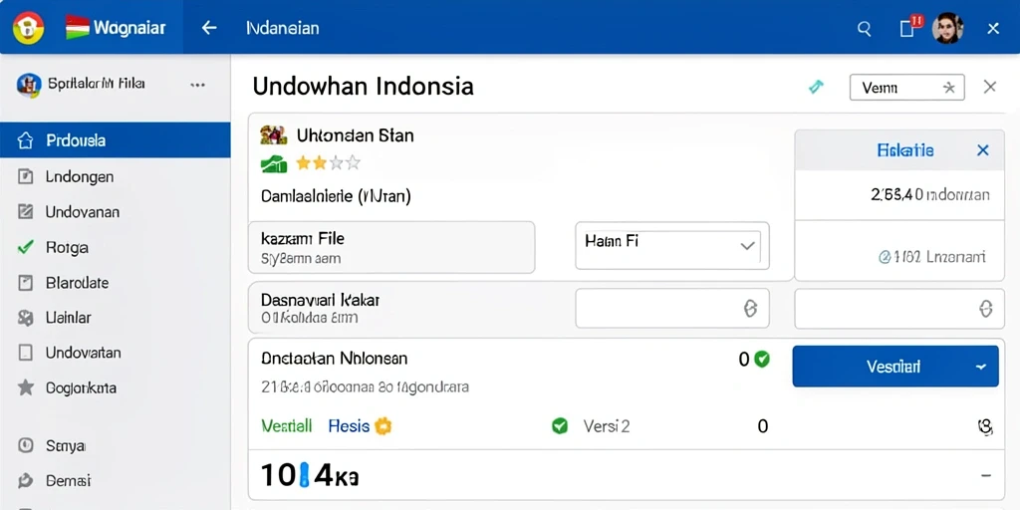Viewport: 1020px width, 510px height.
Task: Dismiss the Fidattie panel with its X
Action: pyautogui.click(x=982, y=150)
